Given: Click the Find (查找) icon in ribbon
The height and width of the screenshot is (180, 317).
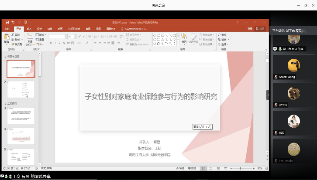Looking at the screenshot, I should (223, 35).
